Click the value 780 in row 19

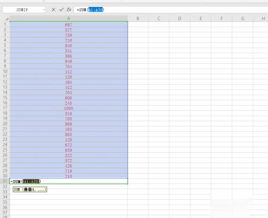(69, 119)
